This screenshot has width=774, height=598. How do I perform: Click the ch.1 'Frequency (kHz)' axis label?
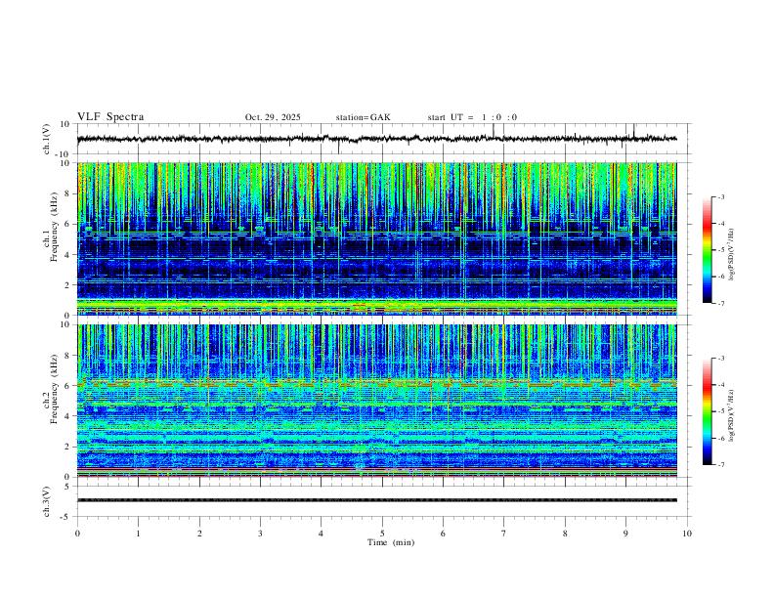(x=54, y=227)
